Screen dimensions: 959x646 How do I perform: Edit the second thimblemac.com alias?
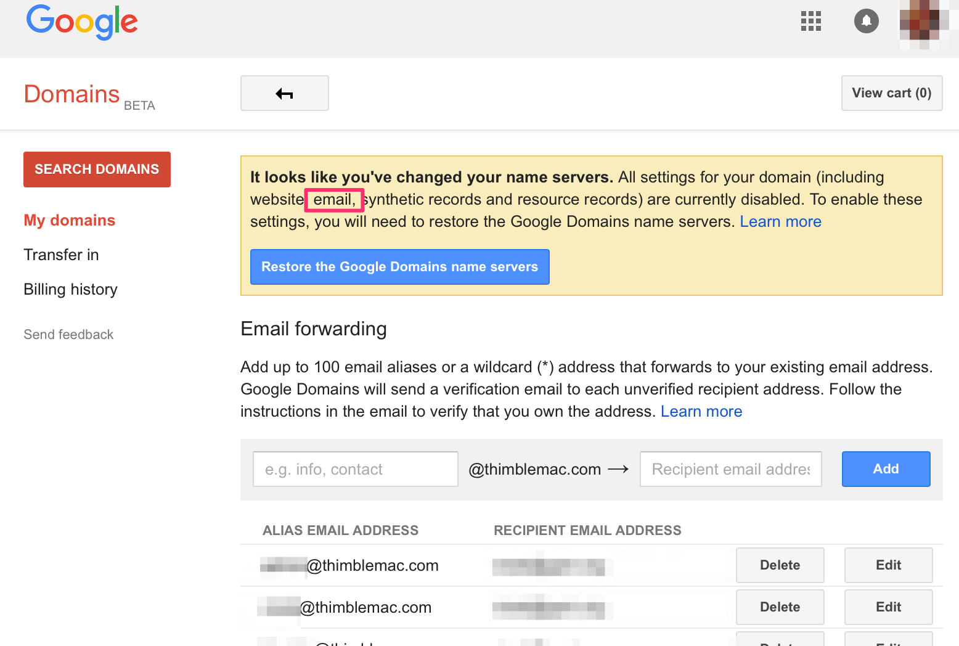pyautogui.click(x=889, y=607)
